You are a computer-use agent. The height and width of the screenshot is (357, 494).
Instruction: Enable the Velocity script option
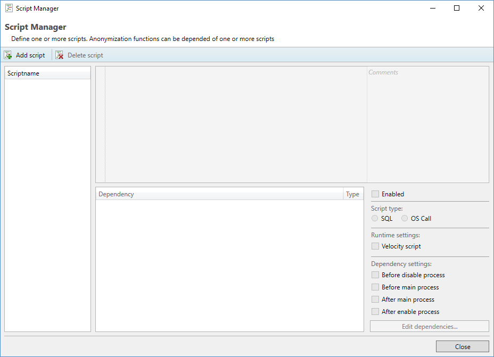click(x=375, y=246)
